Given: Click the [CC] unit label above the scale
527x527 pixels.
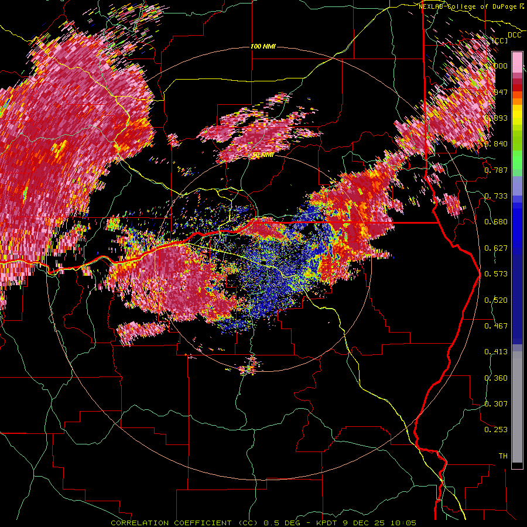Looking at the screenshot, I should tap(500, 40).
